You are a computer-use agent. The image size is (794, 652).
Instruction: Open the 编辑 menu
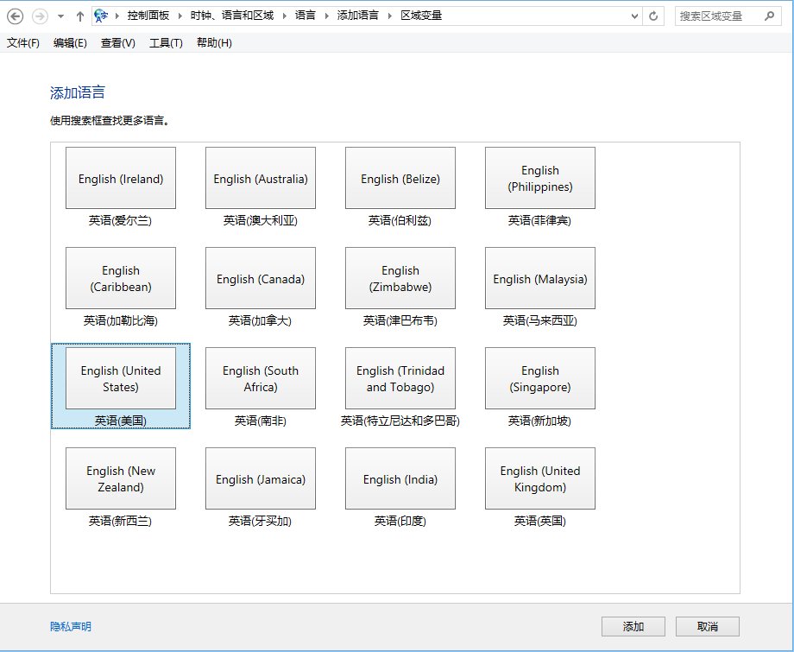69,42
